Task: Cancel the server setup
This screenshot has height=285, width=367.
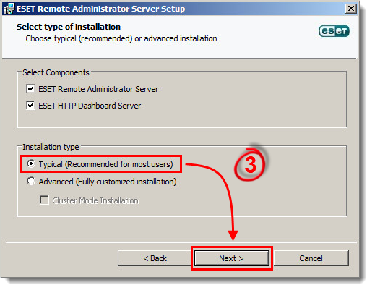Action: (311, 258)
